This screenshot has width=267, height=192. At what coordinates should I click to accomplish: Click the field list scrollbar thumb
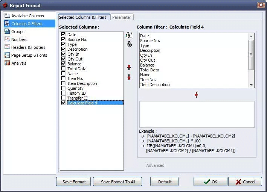coord(251,55)
